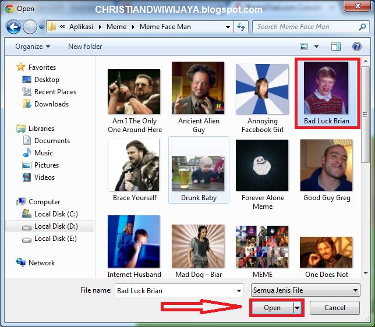Expand the arrow after Aplikasi breadcrumb
Image resolution: width=375 pixels, height=327 pixels.
(x=100, y=27)
